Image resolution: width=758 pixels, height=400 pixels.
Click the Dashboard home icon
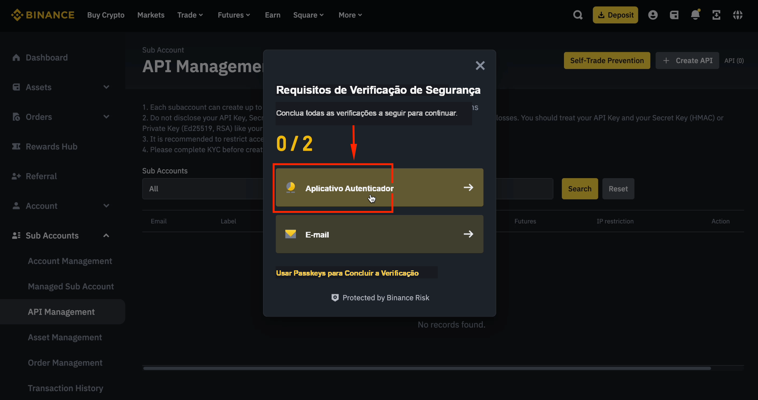[16, 57]
